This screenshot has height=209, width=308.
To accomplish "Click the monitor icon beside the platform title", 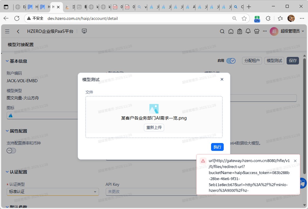I will click(84, 31).
